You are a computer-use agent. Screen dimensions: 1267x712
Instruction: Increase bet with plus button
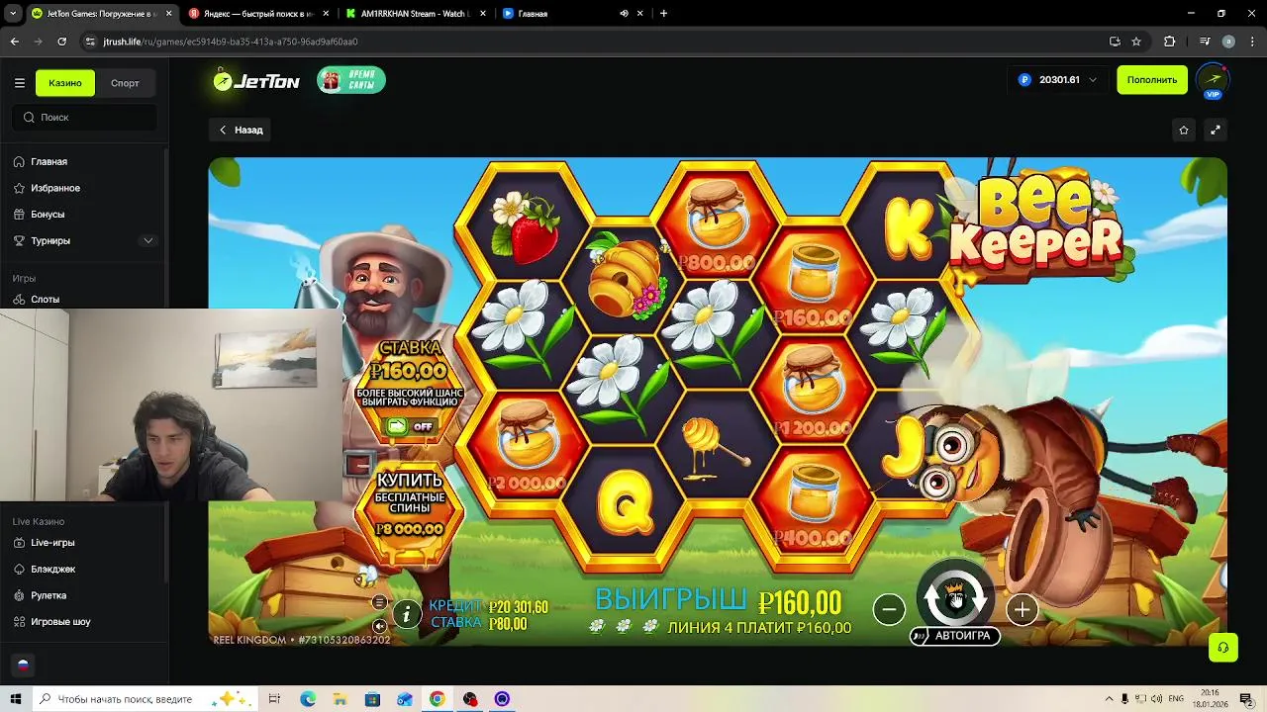[x=1022, y=609]
